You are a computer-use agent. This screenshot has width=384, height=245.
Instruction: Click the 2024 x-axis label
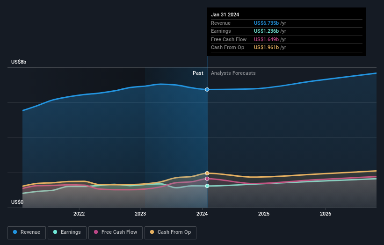202,214
